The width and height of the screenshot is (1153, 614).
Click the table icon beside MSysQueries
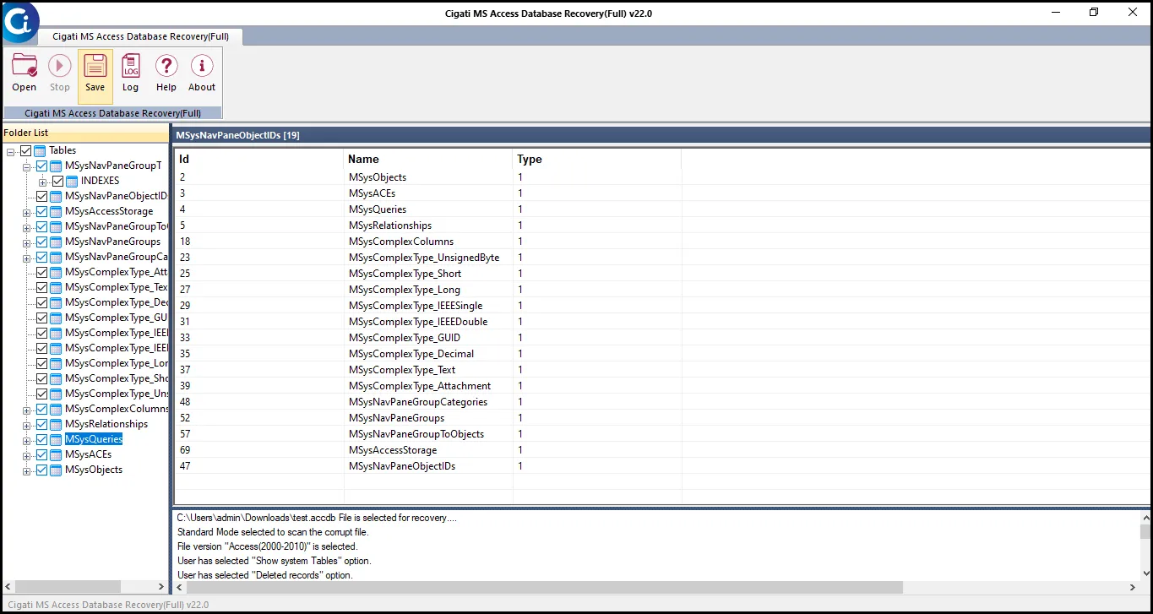(56, 439)
